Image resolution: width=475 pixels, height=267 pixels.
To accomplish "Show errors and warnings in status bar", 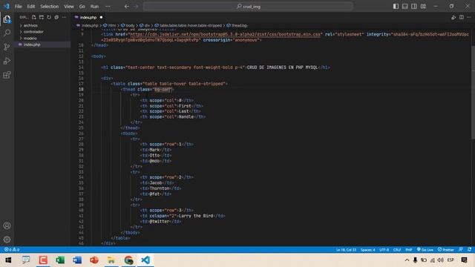I will click(12, 249).
